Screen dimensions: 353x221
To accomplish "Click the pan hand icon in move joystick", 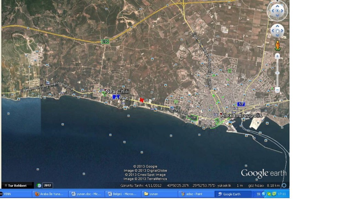I will (x=278, y=31).
